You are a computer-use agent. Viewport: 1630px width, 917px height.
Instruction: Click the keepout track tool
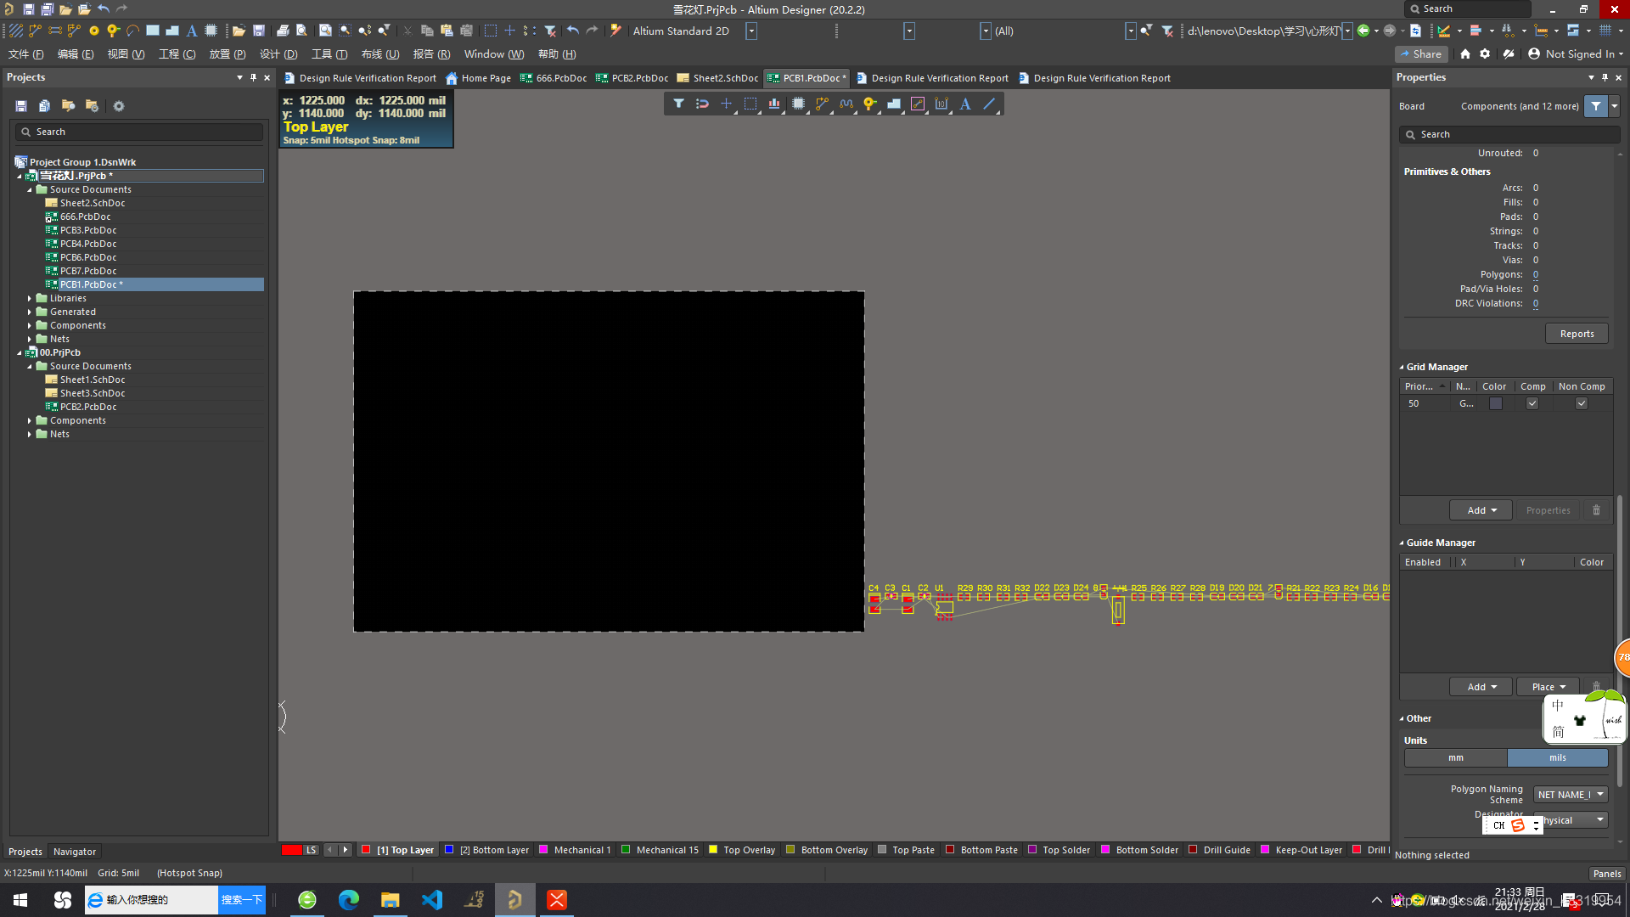(918, 104)
